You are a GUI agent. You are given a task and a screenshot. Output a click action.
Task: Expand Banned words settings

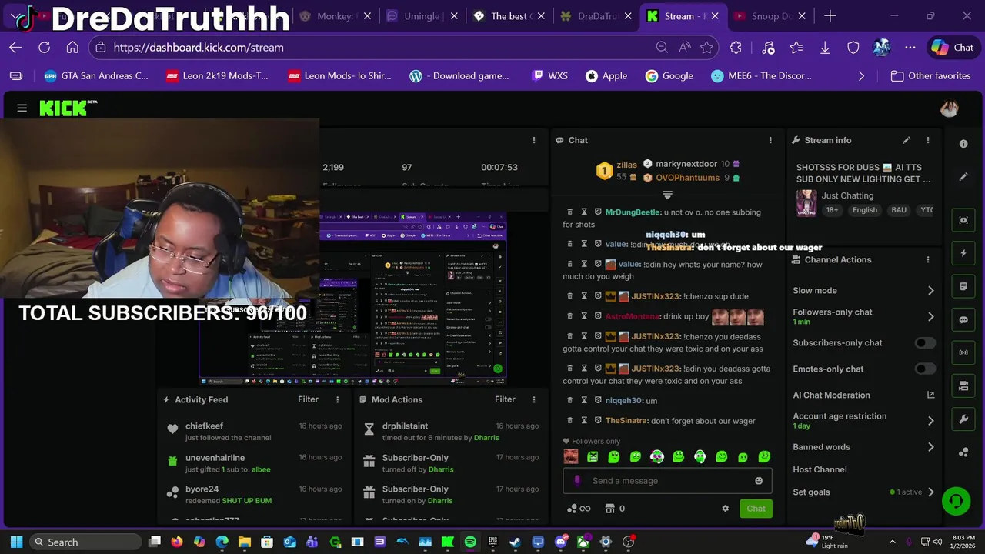click(x=930, y=447)
